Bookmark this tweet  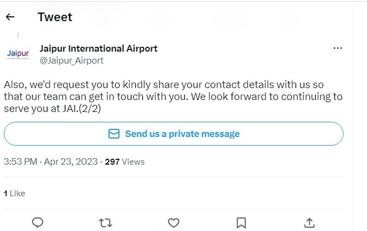[242, 222]
